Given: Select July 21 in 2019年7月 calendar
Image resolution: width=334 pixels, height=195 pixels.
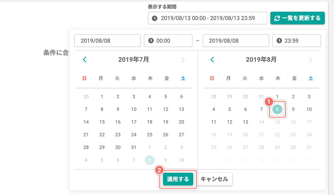Looking at the screenshot, I should (86, 135).
